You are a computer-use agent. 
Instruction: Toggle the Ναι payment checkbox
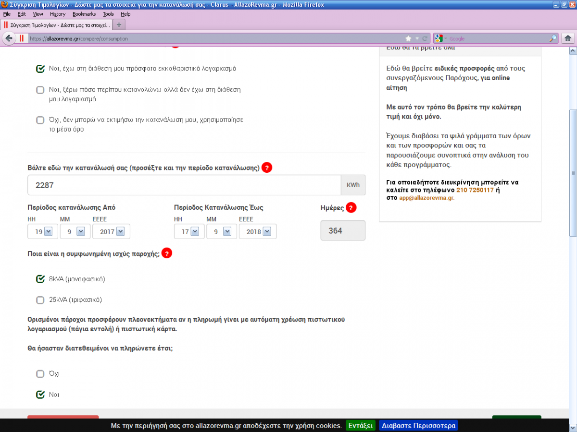pos(40,395)
